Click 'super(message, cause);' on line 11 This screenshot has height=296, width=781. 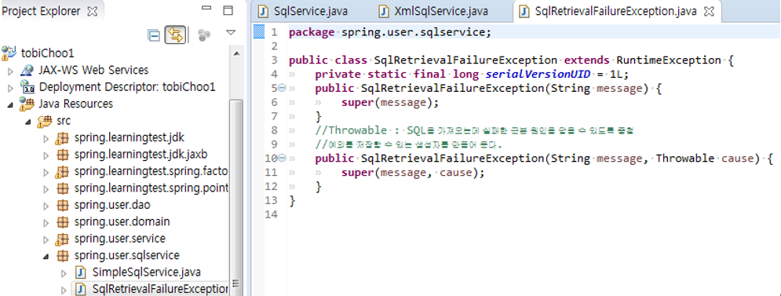[x=412, y=173]
